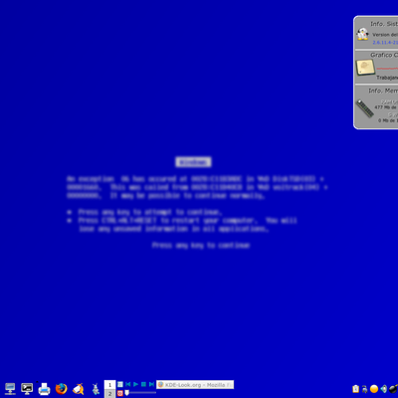Image resolution: width=398 pixels, height=398 pixels.
Task: Click the rabbit figure launcher icon
Action: point(96,389)
